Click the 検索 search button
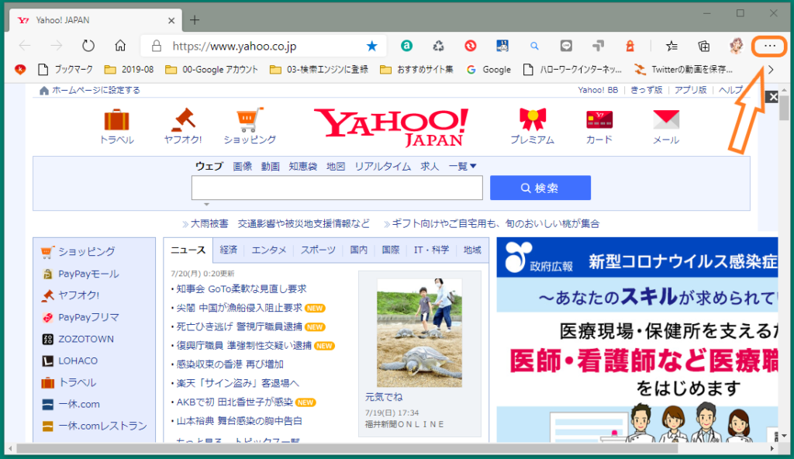This screenshot has width=794, height=459. [540, 187]
